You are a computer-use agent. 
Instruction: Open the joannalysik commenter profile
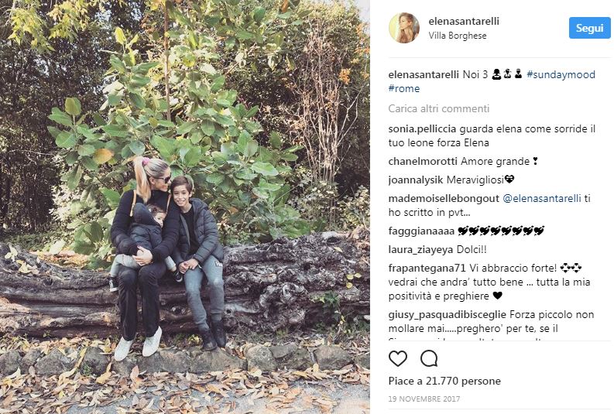416,180
